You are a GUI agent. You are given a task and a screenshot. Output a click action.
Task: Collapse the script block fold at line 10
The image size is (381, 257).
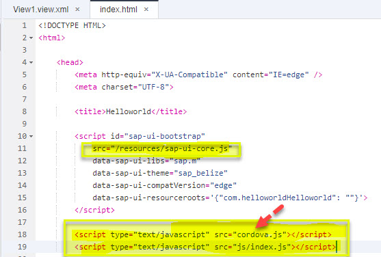click(31, 136)
